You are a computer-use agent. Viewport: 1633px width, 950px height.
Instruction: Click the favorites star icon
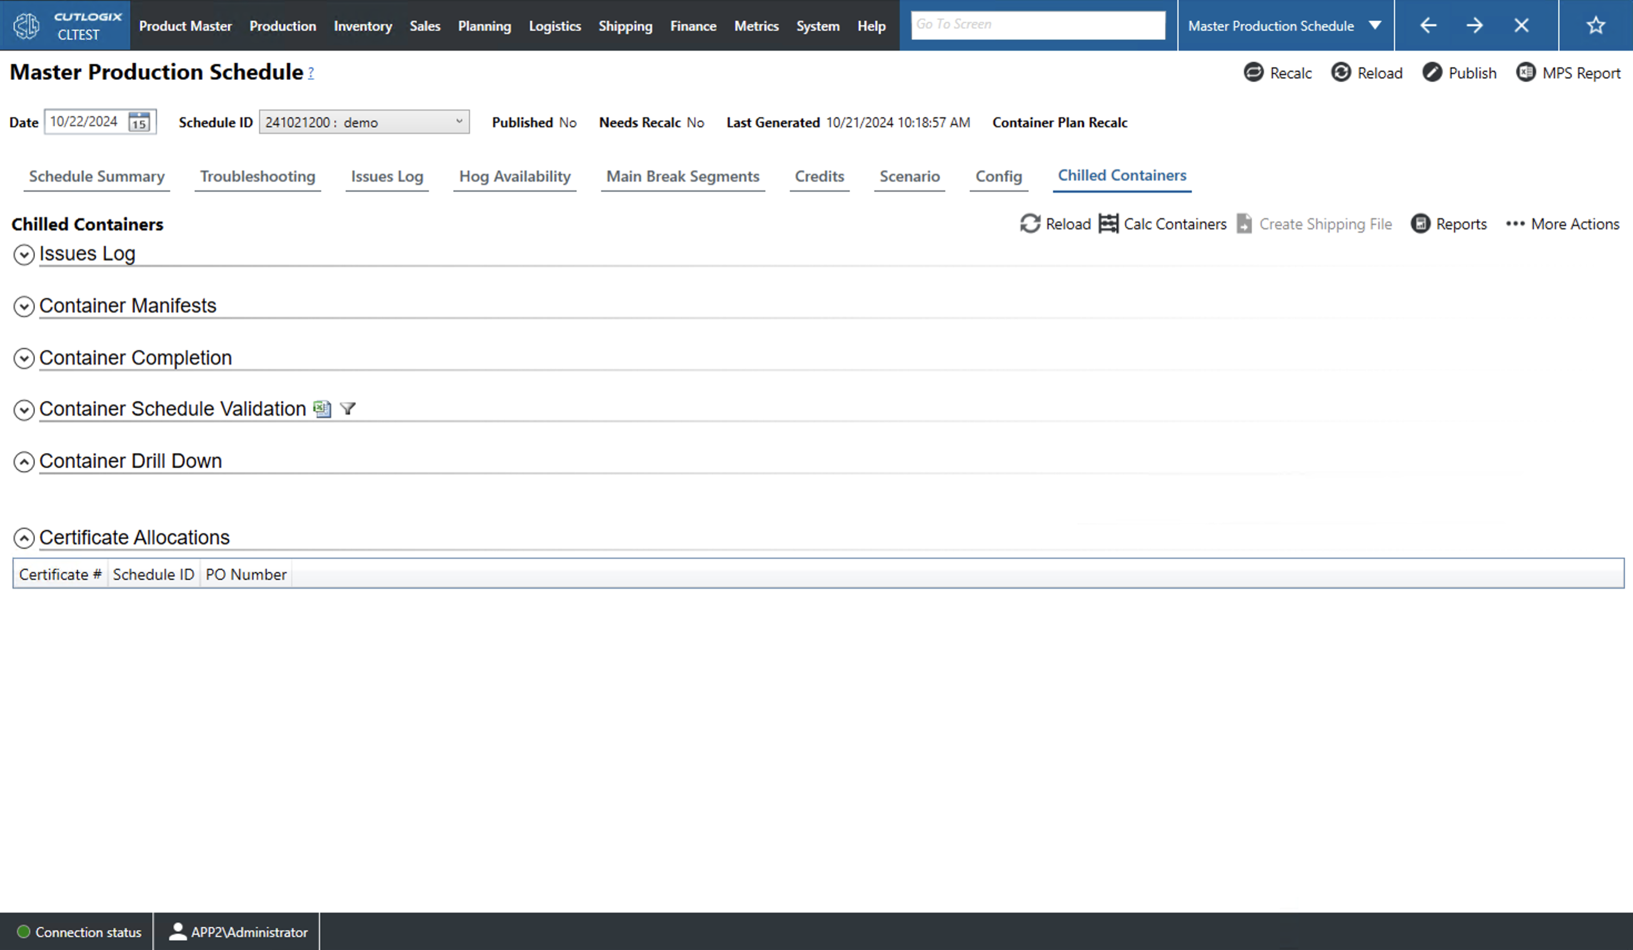pos(1595,25)
